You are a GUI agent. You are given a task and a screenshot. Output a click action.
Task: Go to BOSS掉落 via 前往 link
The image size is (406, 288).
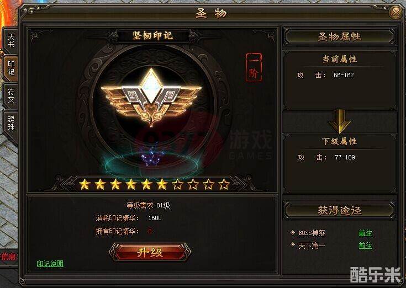point(365,233)
